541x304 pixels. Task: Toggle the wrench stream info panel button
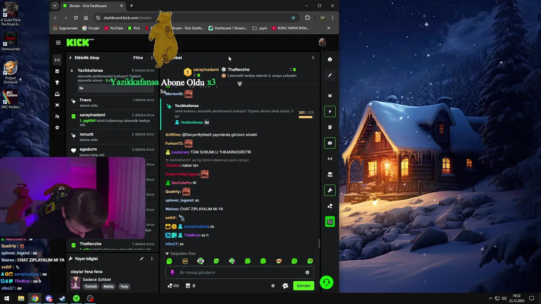[330, 190]
